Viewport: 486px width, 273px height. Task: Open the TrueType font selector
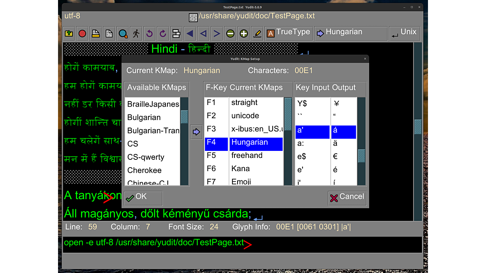coord(289,33)
